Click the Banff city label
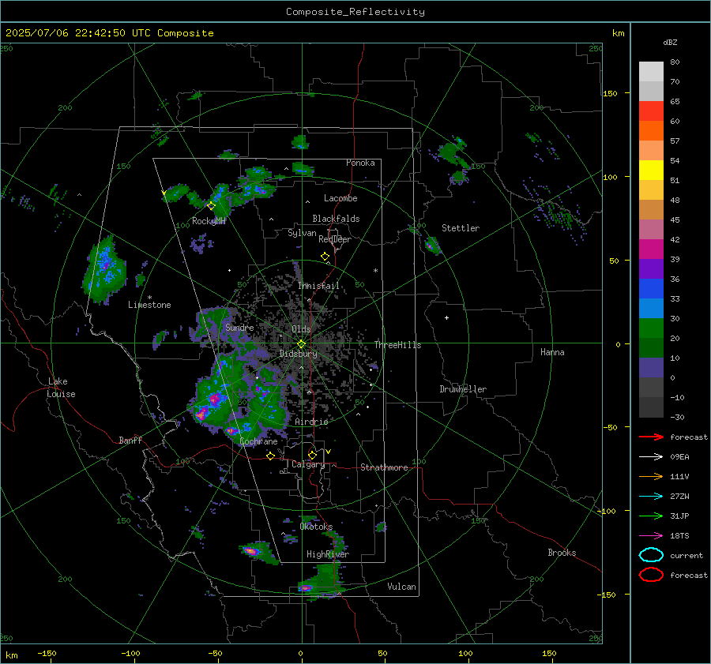 130,440
